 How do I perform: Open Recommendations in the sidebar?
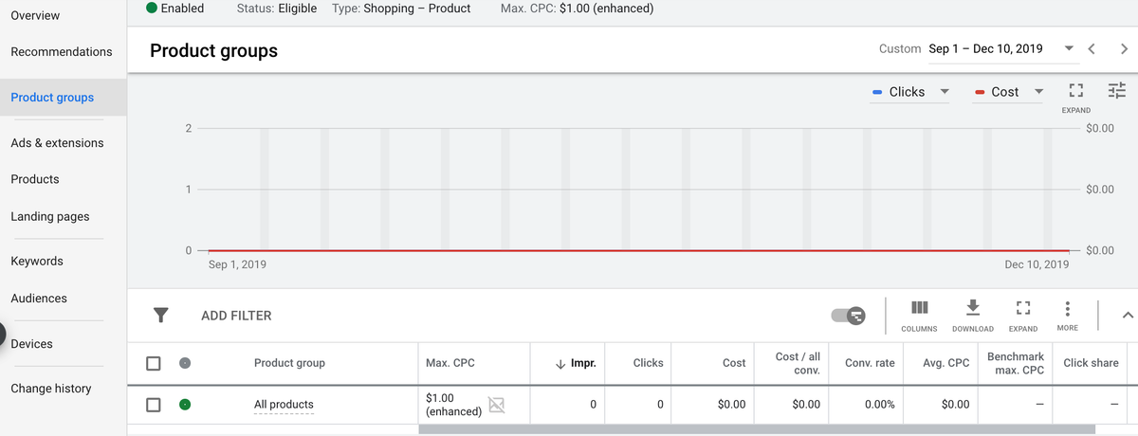click(62, 51)
